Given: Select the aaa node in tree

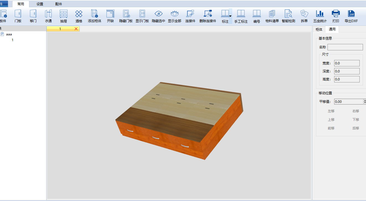Looking at the screenshot, I should tap(9, 34).
